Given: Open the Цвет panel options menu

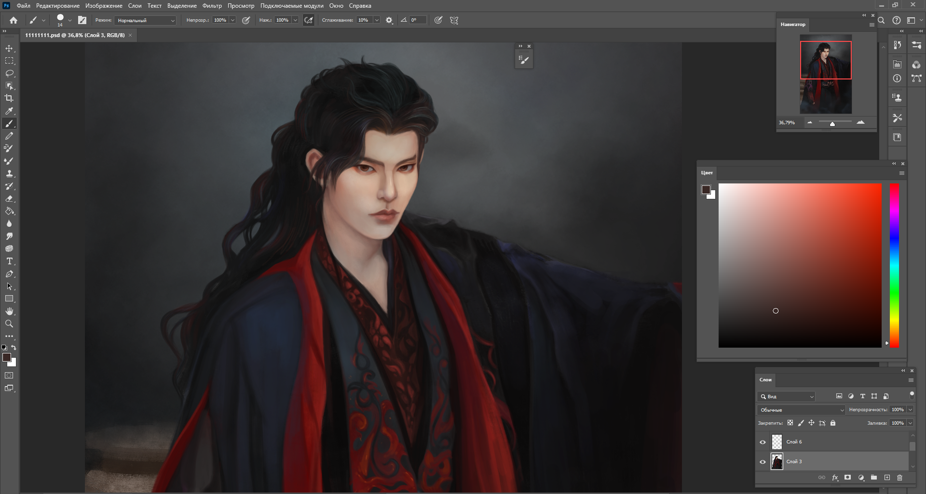Looking at the screenshot, I should pos(902,173).
